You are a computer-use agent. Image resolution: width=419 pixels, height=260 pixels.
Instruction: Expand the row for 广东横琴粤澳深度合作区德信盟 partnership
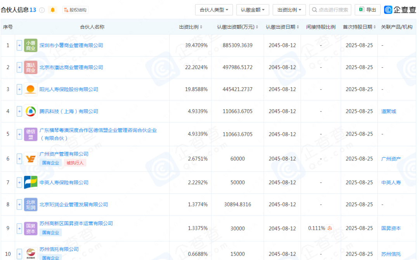point(19,134)
